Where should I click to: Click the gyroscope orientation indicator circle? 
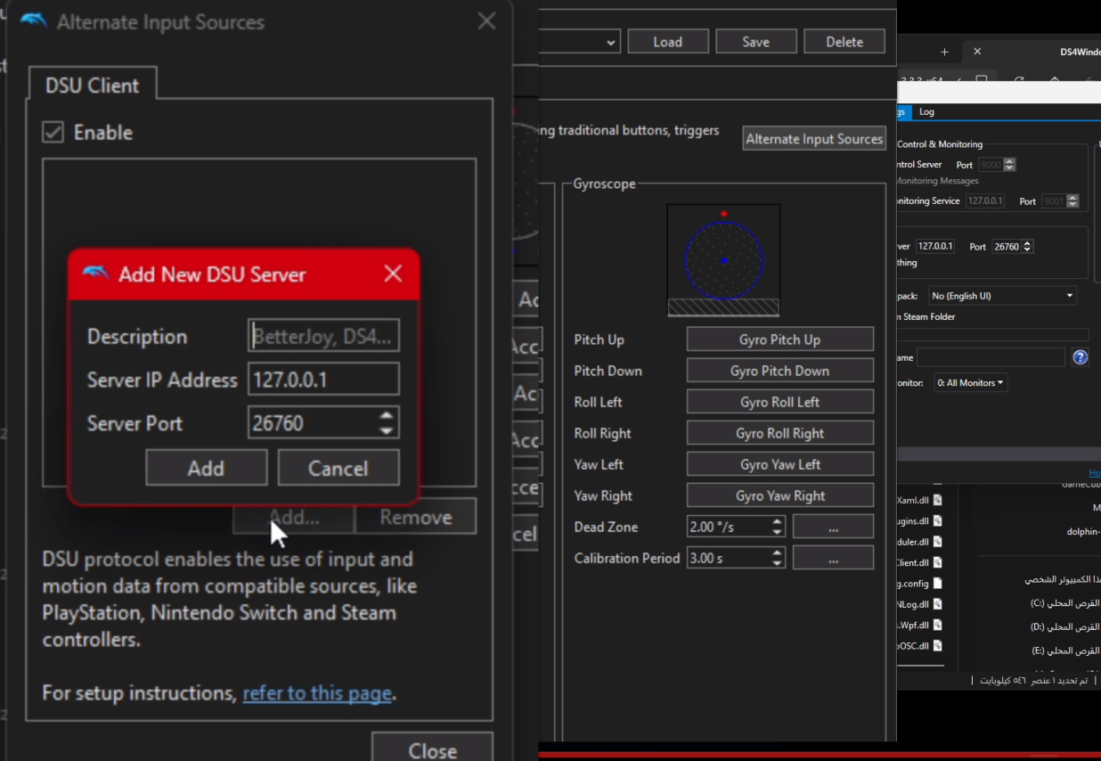tap(723, 260)
